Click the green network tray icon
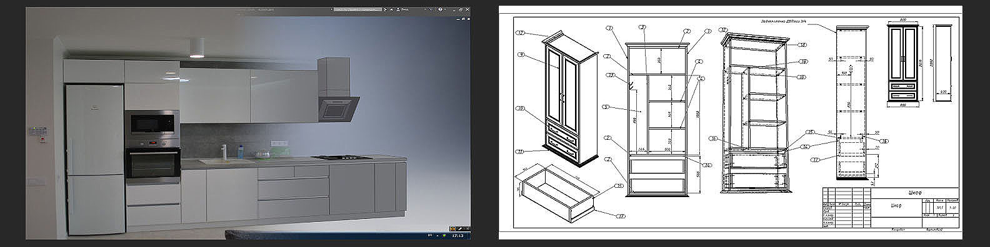The width and height of the screenshot is (990, 247). (x=444, y=236)
